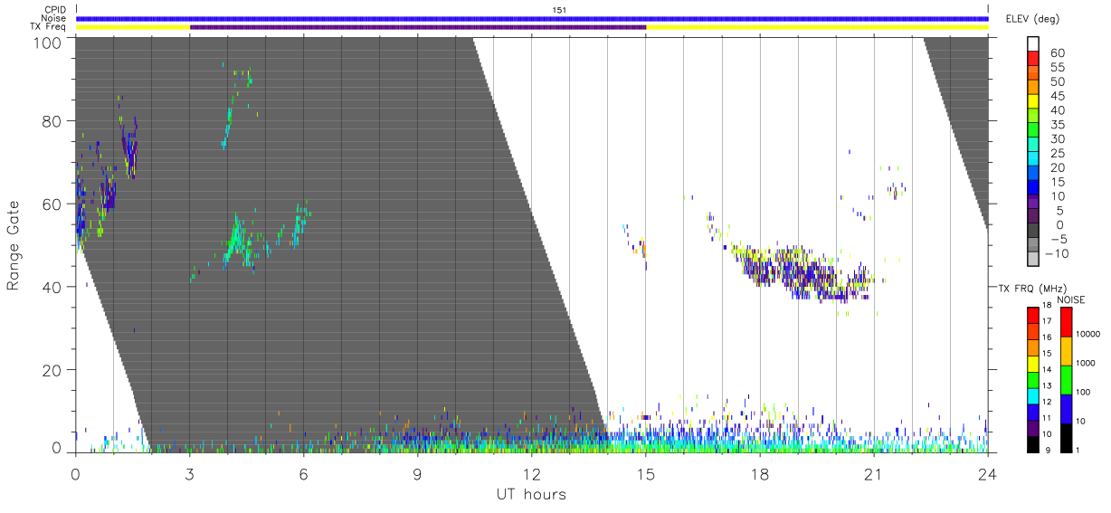
Task: Click the ELEV (deg) legend title
Action: pos(1032,18)
